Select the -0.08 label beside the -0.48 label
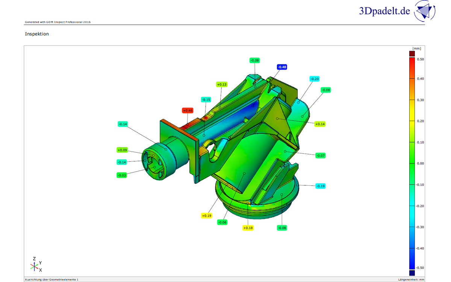The image size is (451, 282). [255, 60]
